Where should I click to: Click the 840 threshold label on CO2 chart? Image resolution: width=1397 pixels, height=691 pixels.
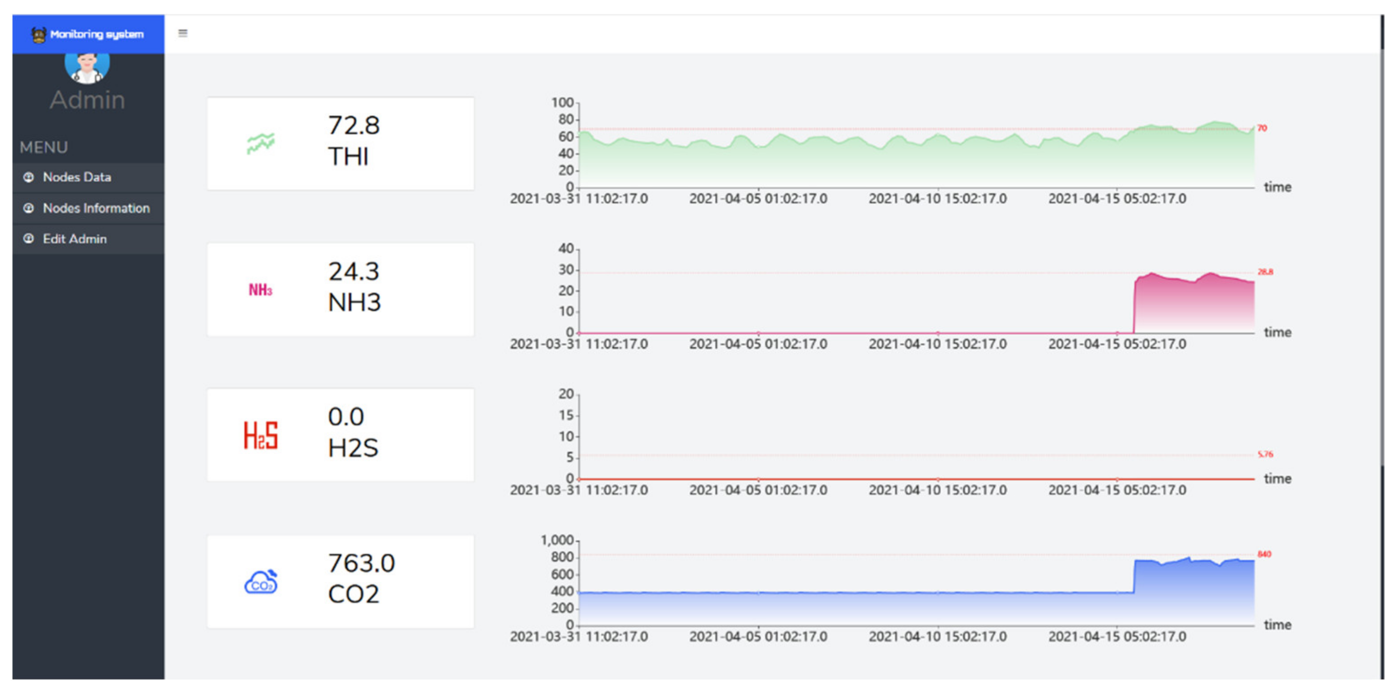[x=1264, y=554]
